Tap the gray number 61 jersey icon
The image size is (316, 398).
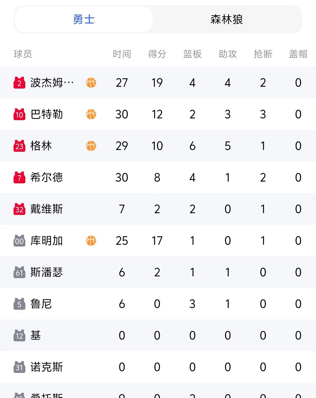pyautogui.click(x=19, y=272)
